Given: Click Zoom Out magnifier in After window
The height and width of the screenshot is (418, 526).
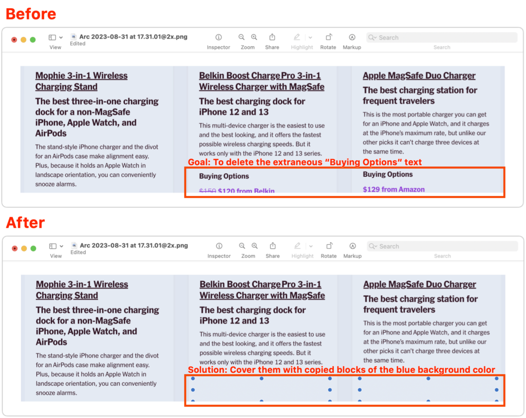Looking at the screenshot, I should pyautogui.click(x=242, y=246).
